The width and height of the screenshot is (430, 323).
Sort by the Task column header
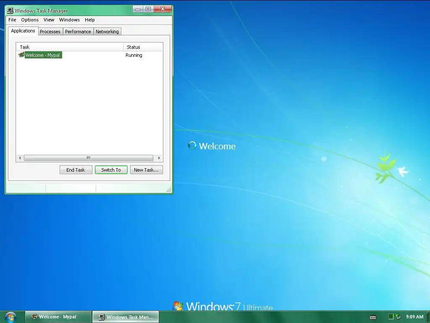[70, 47]
